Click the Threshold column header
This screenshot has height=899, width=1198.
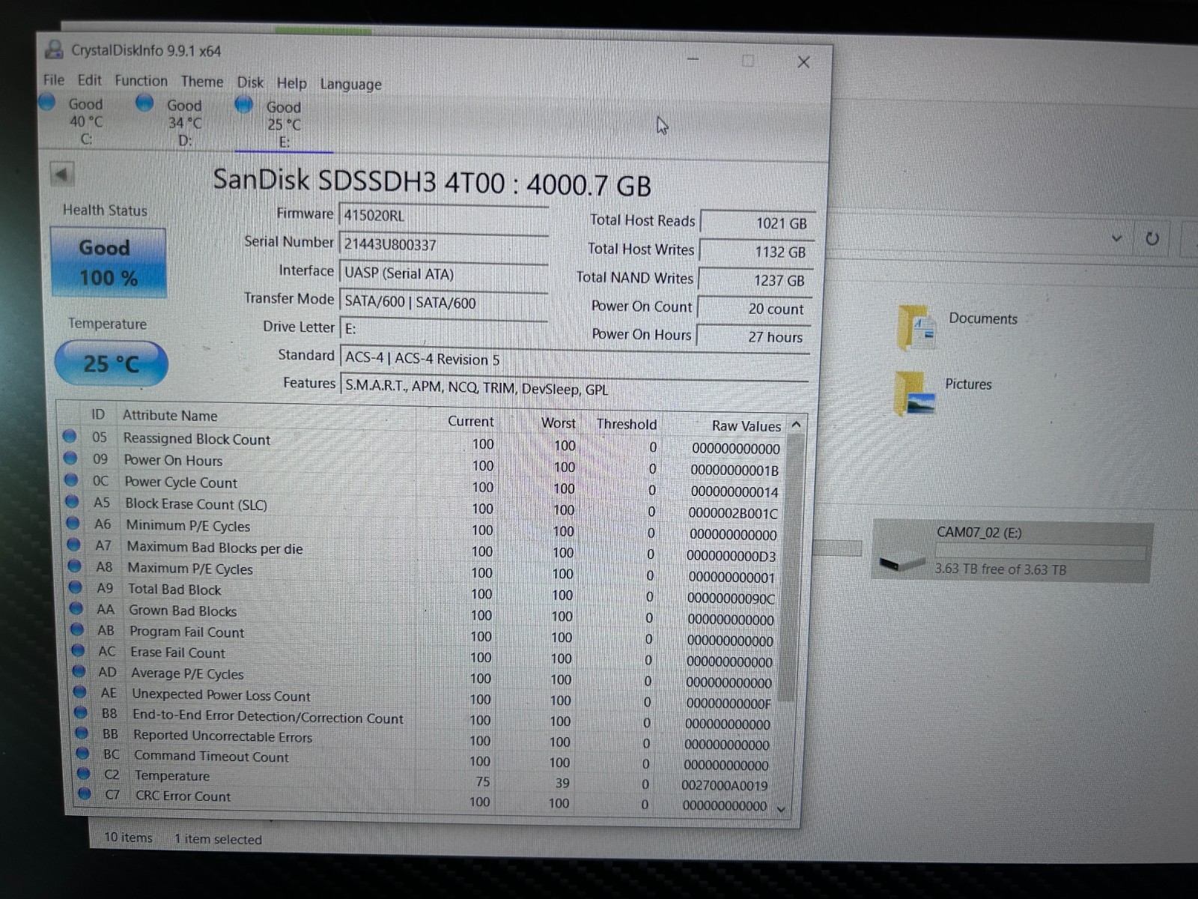627,423
